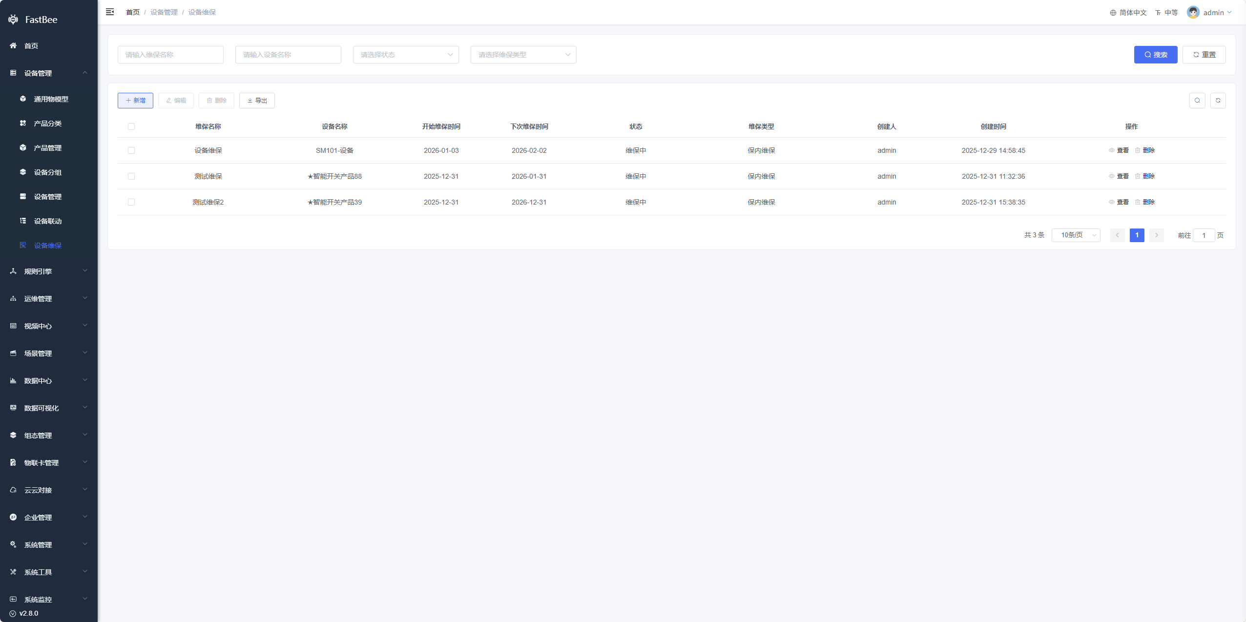Click the admin avatar icon
Screen dimensions: 1246x622
point(1193,12)
